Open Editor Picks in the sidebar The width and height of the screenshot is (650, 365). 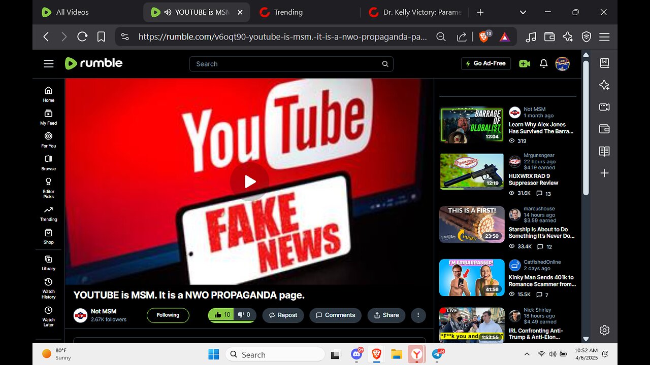(x=48, y=188)
